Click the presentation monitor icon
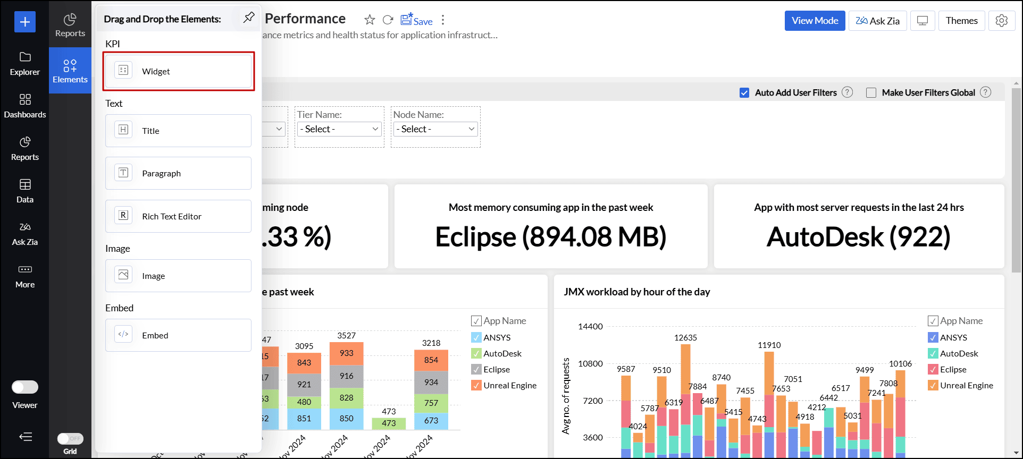 click(x=923, y=21)
